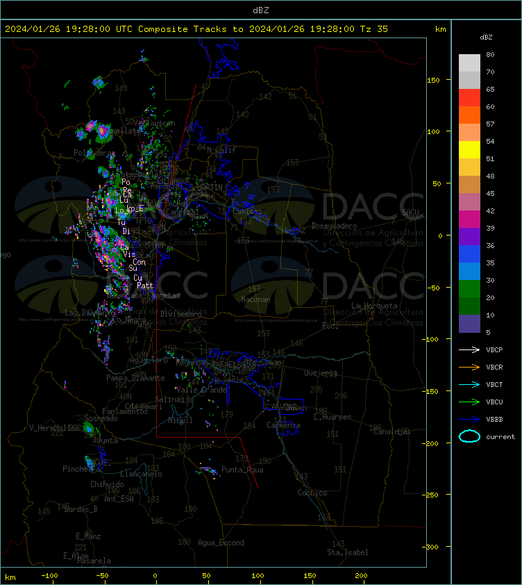Pick the mauve 45-42 dBZ swatch
The height and width of the screenshot is (585, 522).
tap(469, 202)
